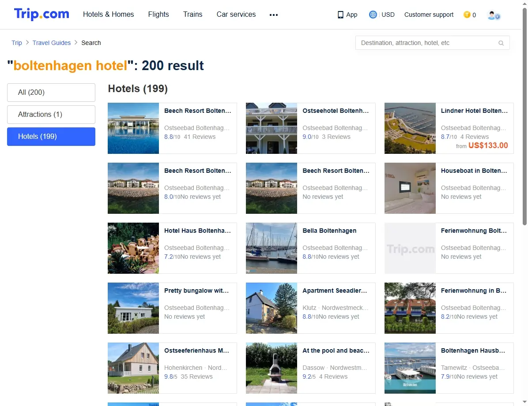The height and width of the screenshot is (406, 528).
Task: Open Pretty bungalow wit... title
Action: (196, 291)
